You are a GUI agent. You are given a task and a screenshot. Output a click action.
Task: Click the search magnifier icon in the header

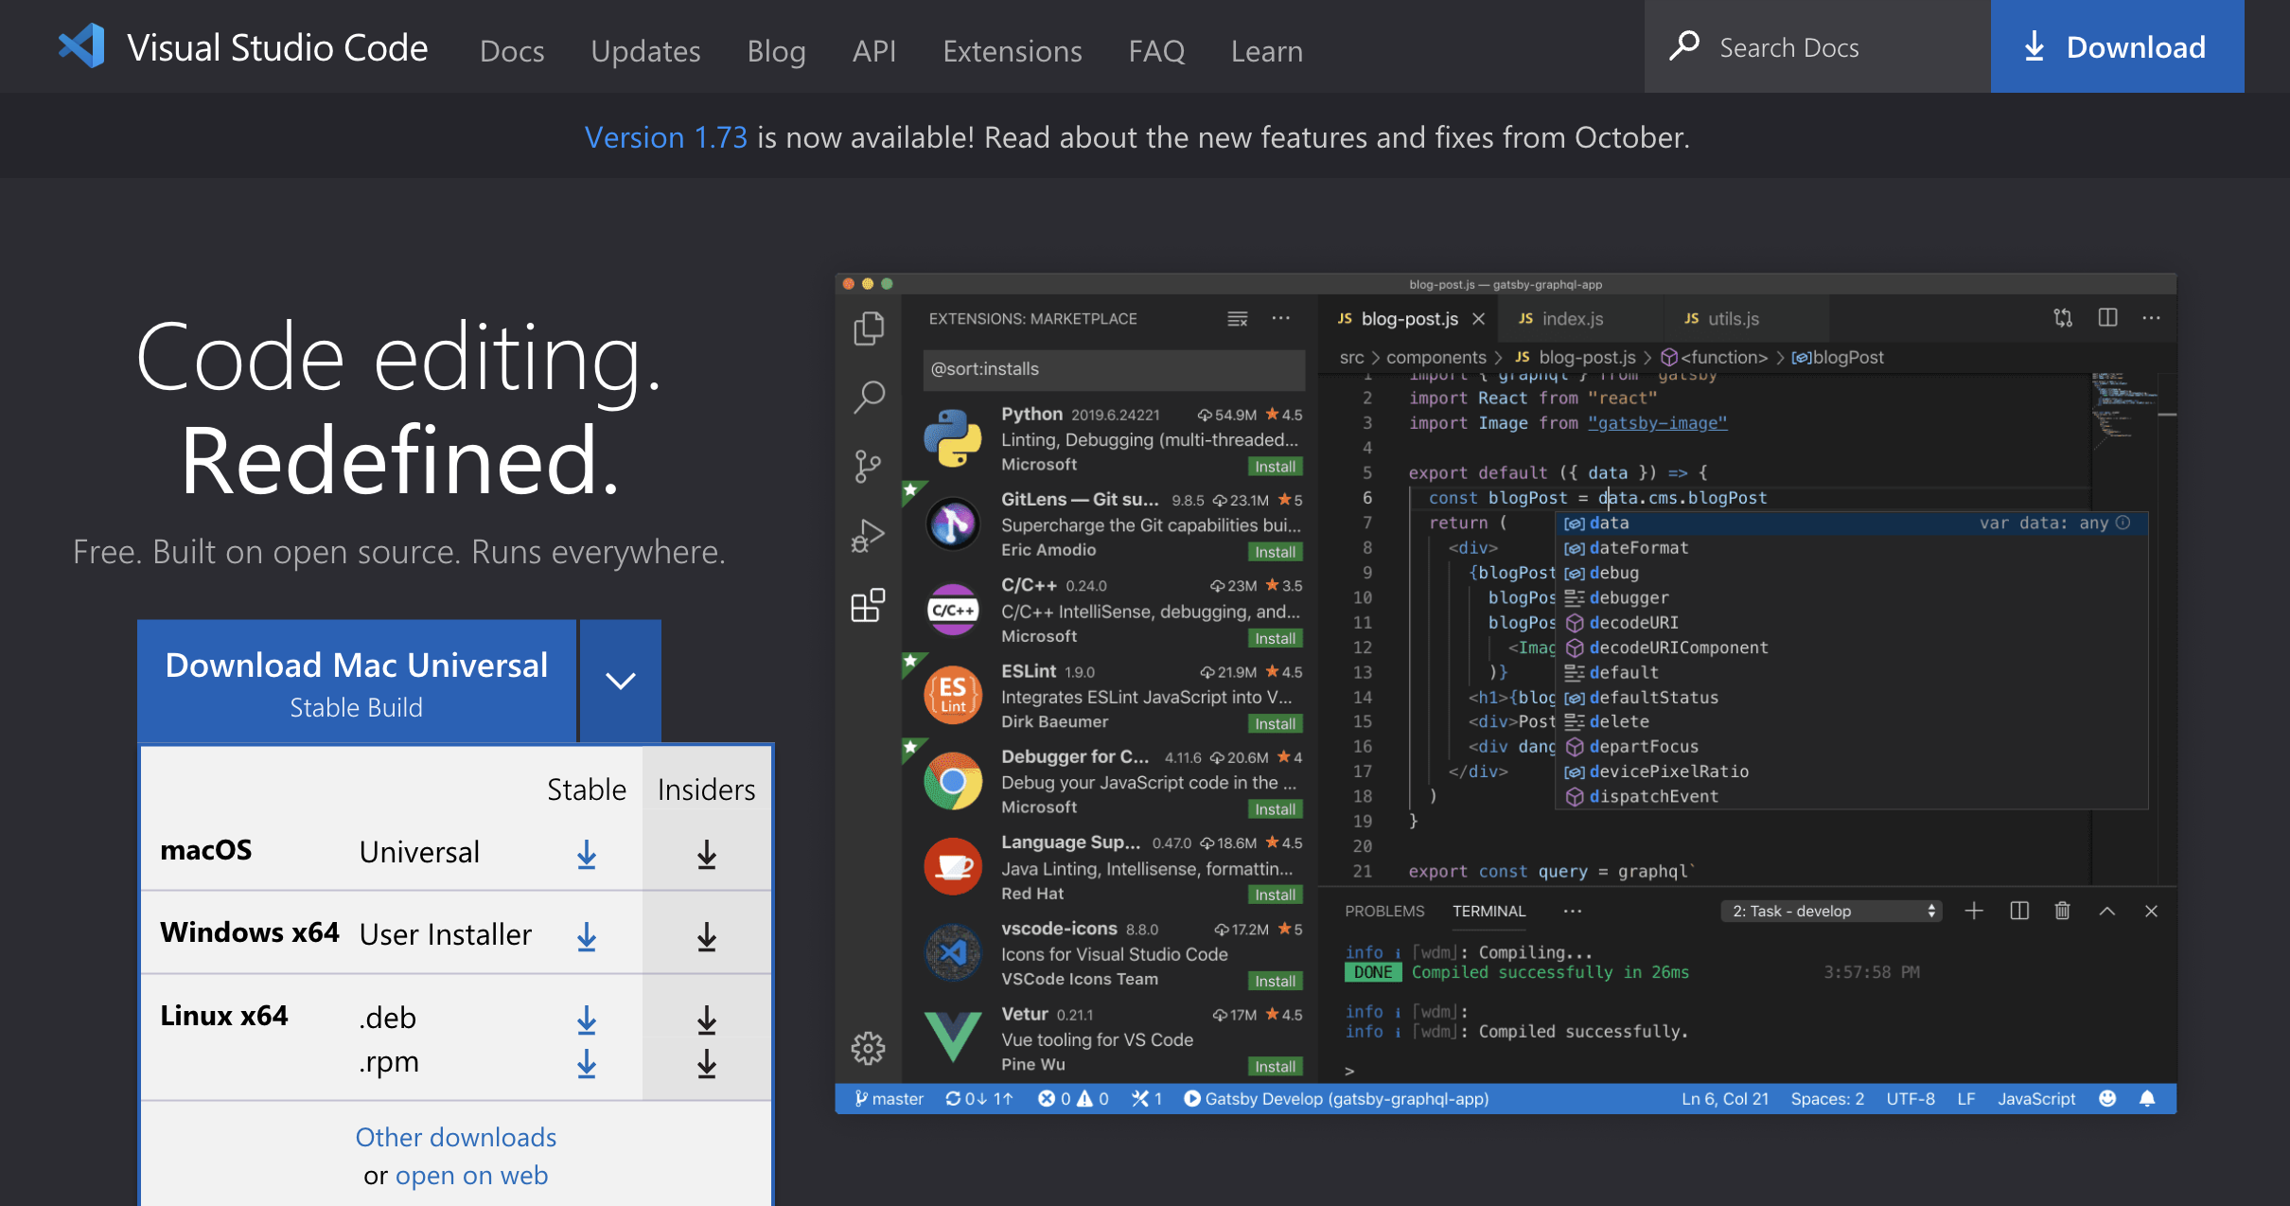[1683, 46]
